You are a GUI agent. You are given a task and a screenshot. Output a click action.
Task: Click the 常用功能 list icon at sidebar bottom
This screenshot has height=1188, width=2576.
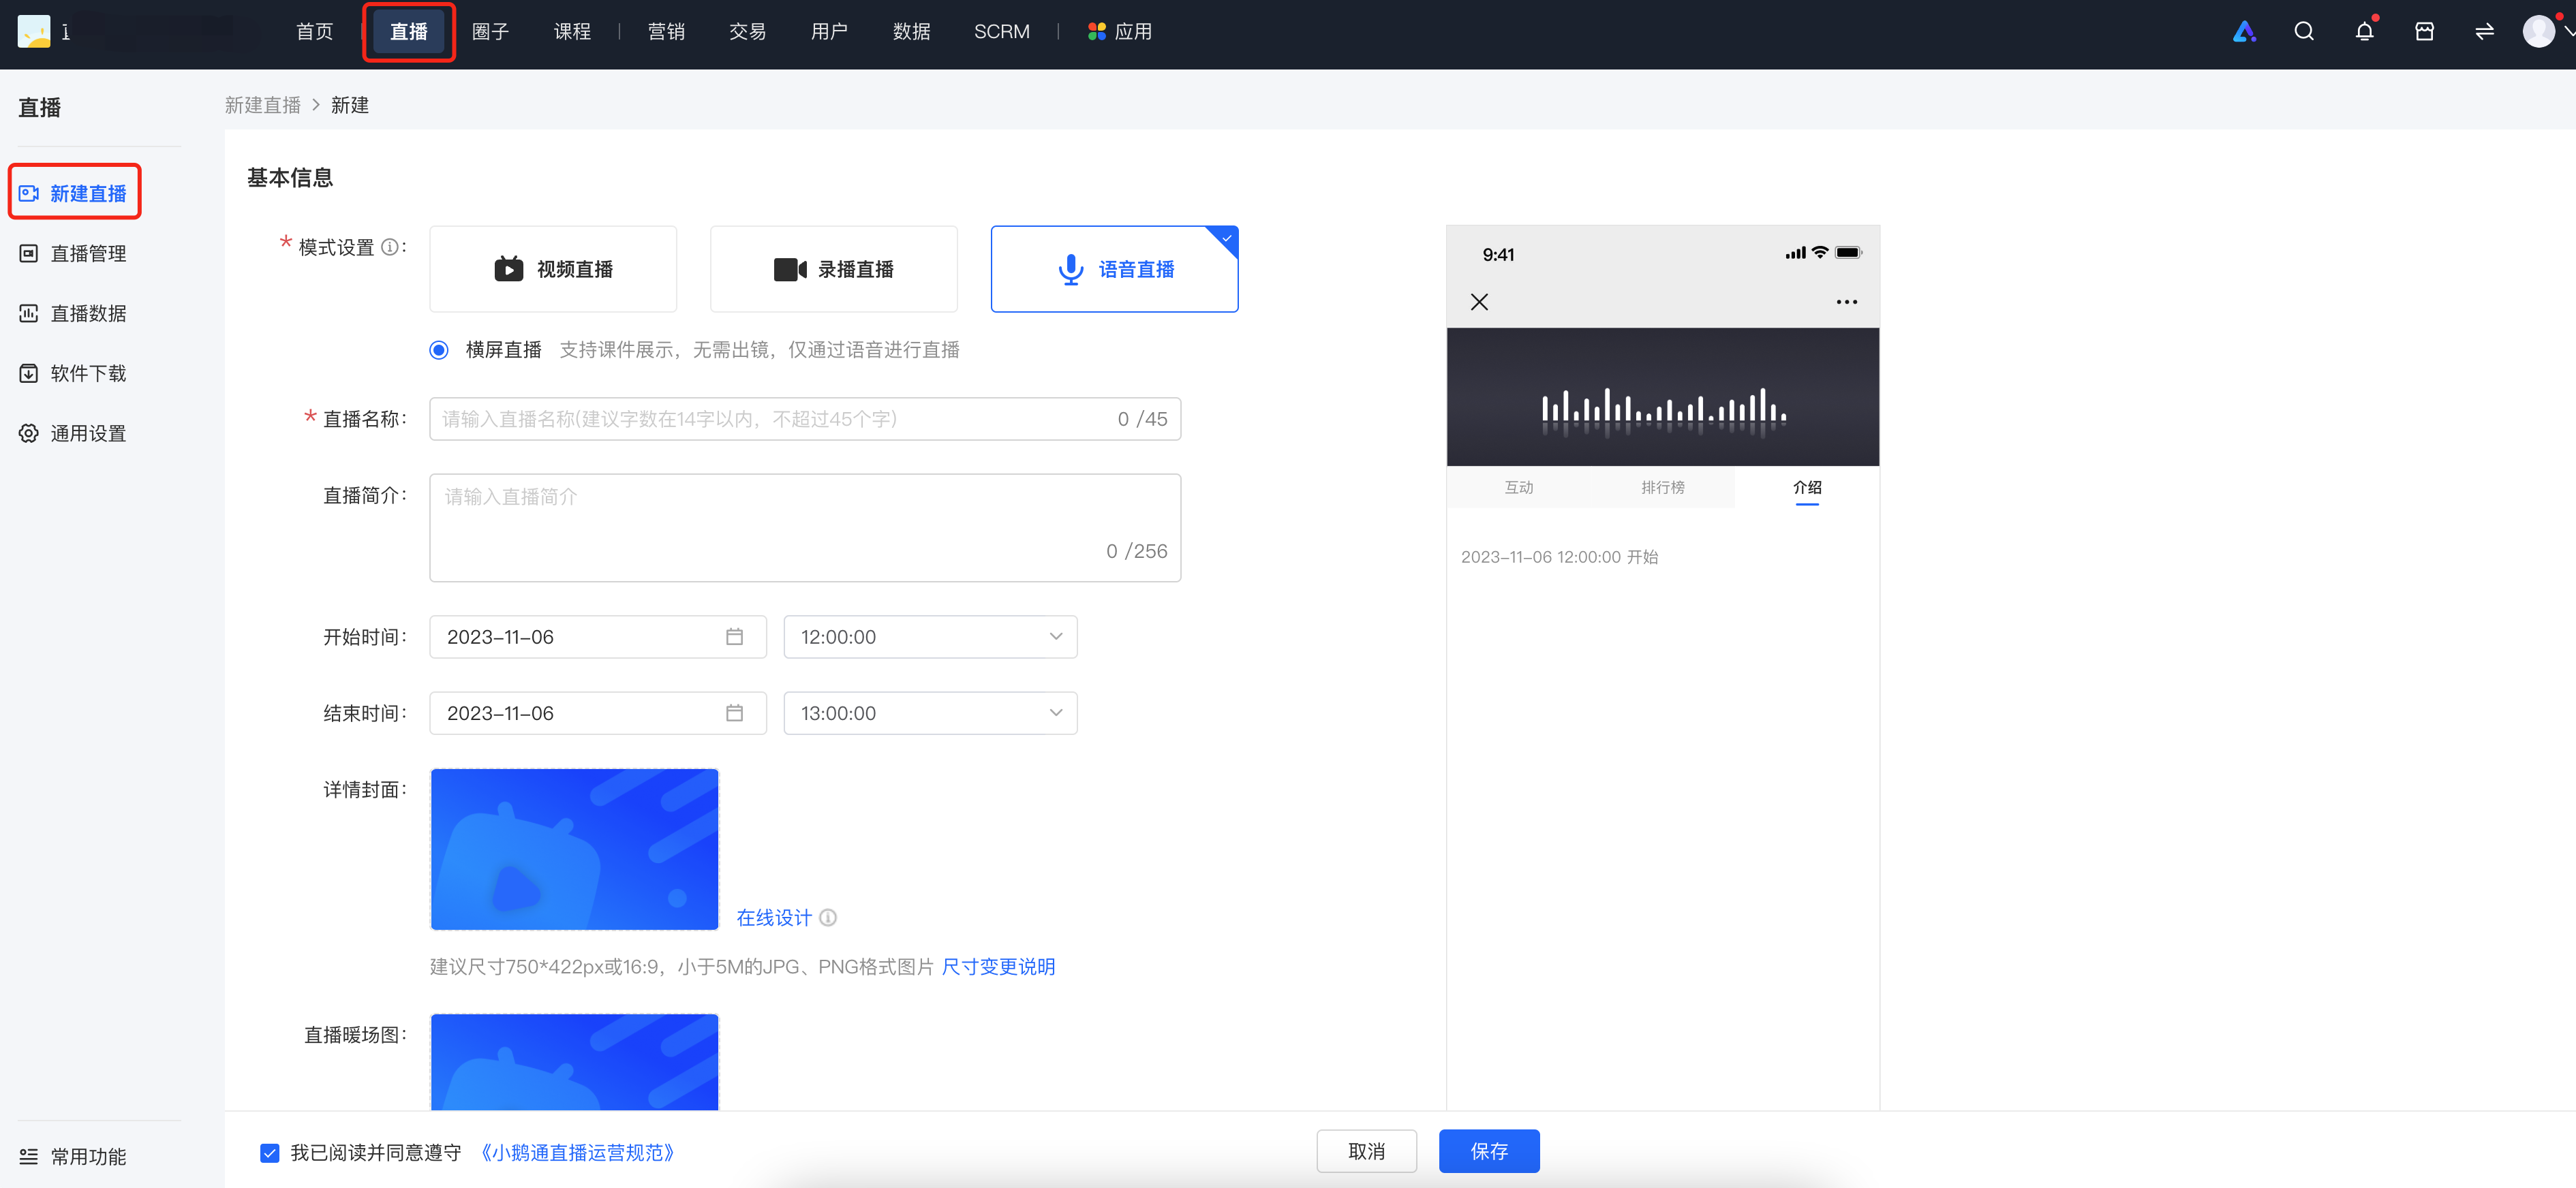pyautogui.click(x=29, y=1156)
